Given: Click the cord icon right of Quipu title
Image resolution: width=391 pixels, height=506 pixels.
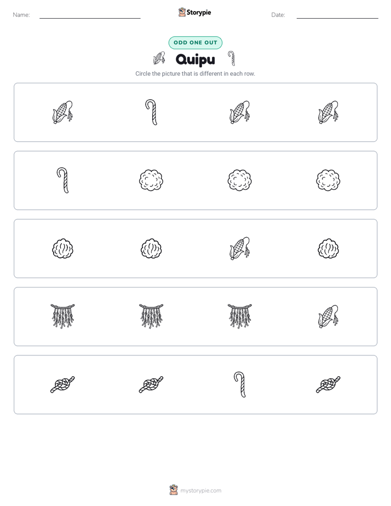Looking at the screenshot, I should point(231,59).
